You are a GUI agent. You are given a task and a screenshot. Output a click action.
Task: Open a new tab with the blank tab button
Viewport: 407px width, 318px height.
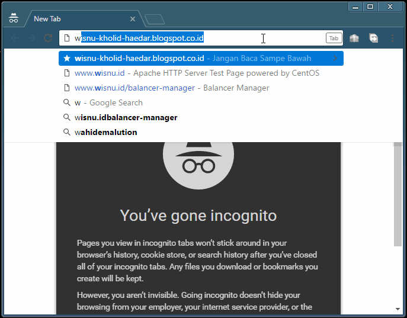pyautogui.click(x=155, y=20)
